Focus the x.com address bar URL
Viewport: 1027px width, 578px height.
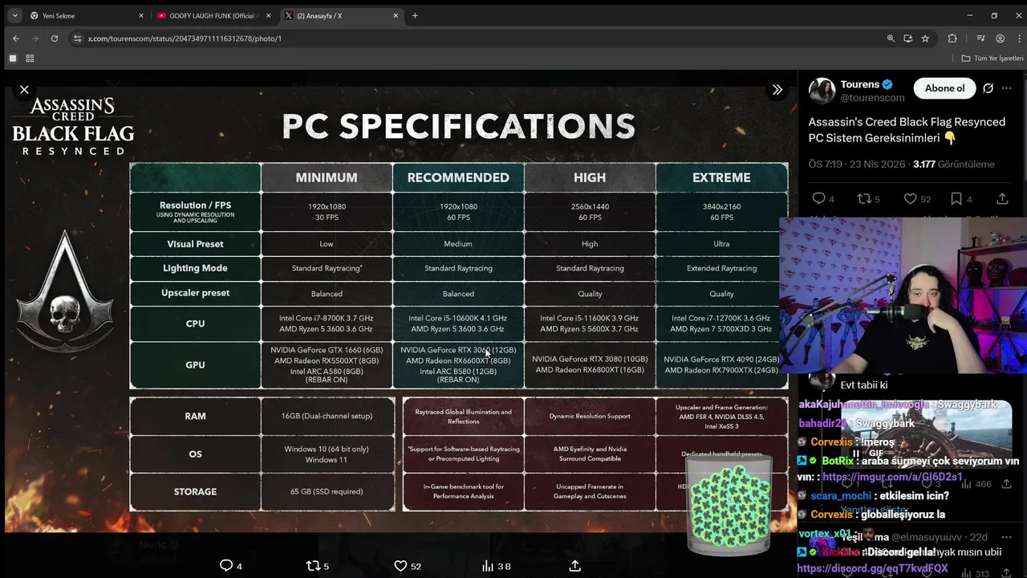click(x=185, y=39)
